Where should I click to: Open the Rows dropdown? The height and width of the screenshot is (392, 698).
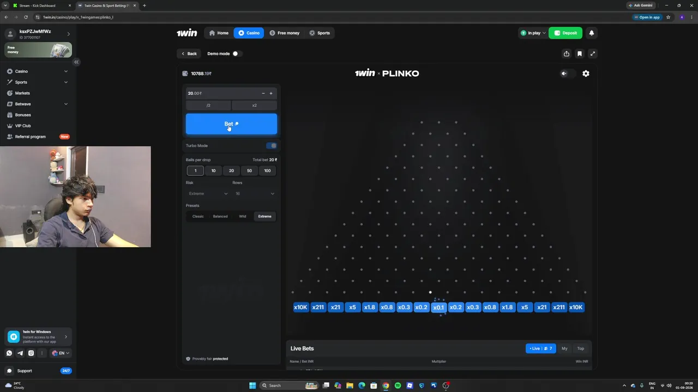click(x=255, y=193)
